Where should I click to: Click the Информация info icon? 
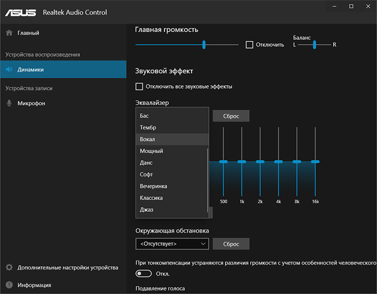[x=9, y=285]
